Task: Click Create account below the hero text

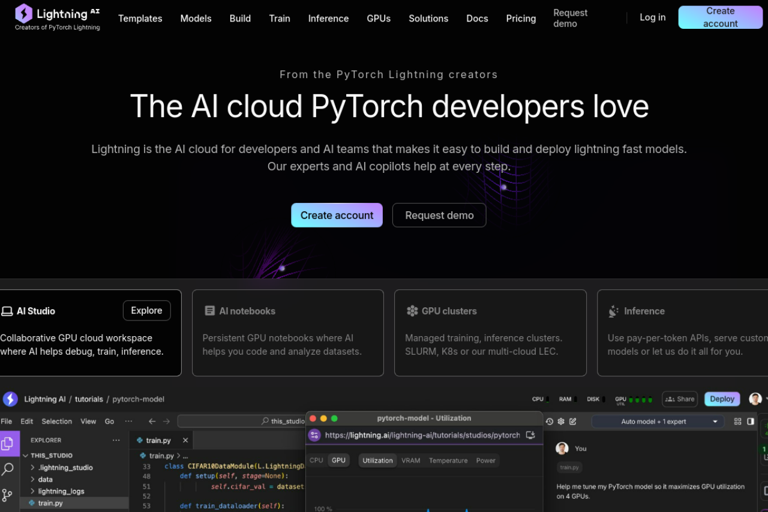Action: pos(337,215)
